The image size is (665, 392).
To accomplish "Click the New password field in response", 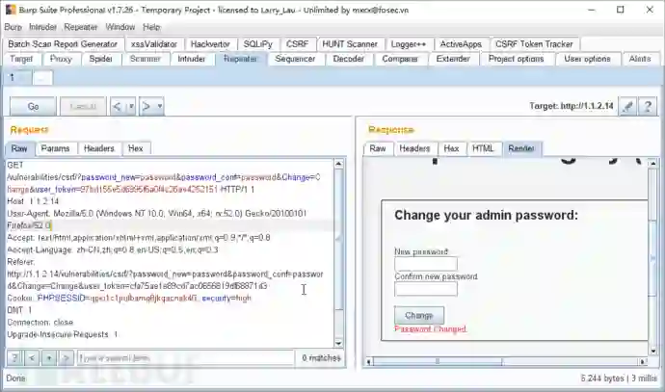I will click(x=426, y=264).
